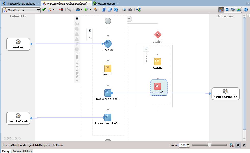Screen dimensions: 250x153
Task: Select the Receive activity in the main flow
Action: (107, 43)
